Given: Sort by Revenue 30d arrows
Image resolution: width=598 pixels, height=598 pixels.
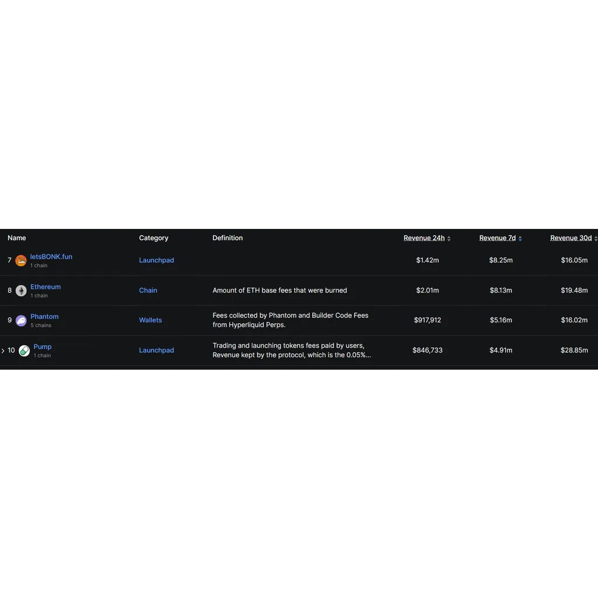Looking at the screenshot, I should (x=596, y=238).
